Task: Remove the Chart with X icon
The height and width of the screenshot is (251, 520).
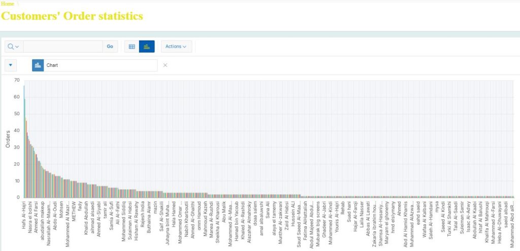Action: [165, 65]
